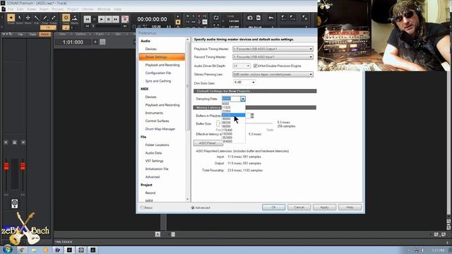This screenshot has width=452, height=254.
Task: Click the 00:00:00:00 time display
Action: coord(152,19)
